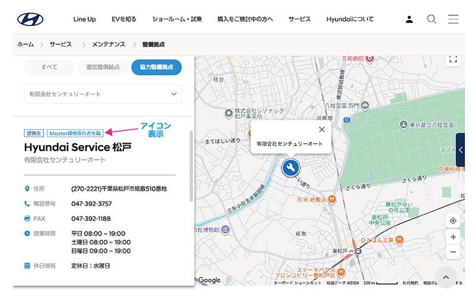This screenshot has height=296, width=475.
Task: Select the 協力整備拠点 filter pill
Action: (x=157, y=67)
